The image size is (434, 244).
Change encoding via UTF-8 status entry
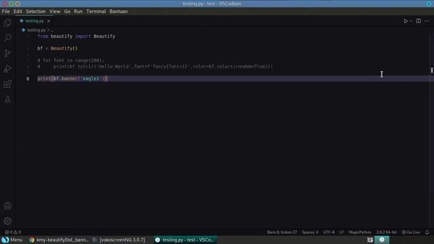tap(328, 232)
